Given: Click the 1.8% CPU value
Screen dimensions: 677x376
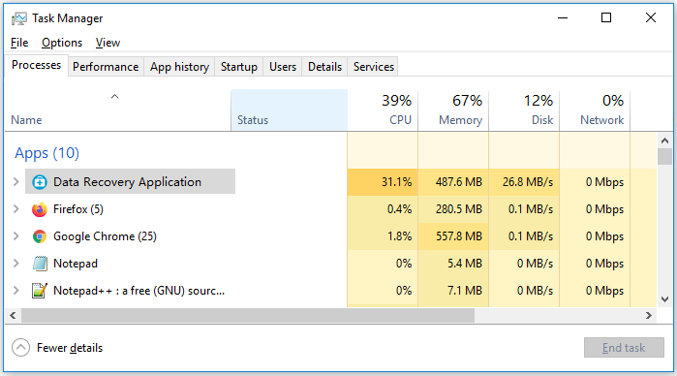Looking at the screenshot, I should (x=399, y=236).
